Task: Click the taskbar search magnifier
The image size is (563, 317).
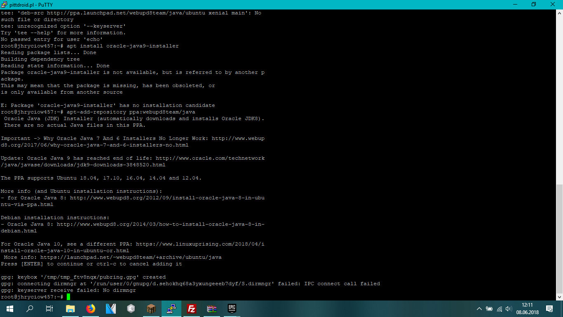Action: (x=30, y=309)
